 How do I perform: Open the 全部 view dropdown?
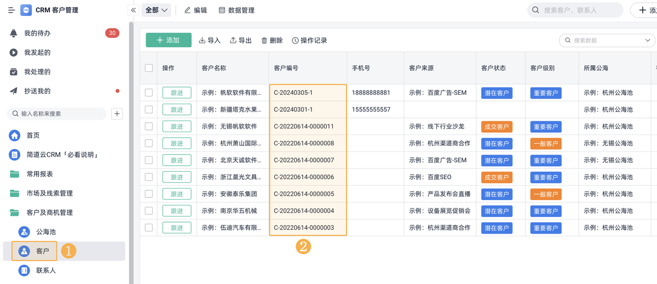pos(157,10)
